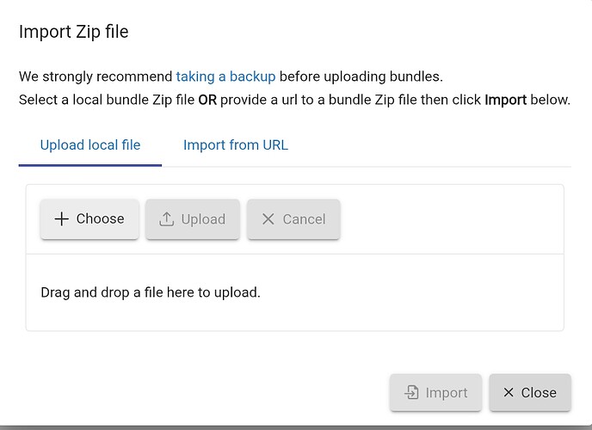The width and height of the screenshot is (592, 430).
Task: Close the Import Zip file dialog
Action: (x=529, y=392)
